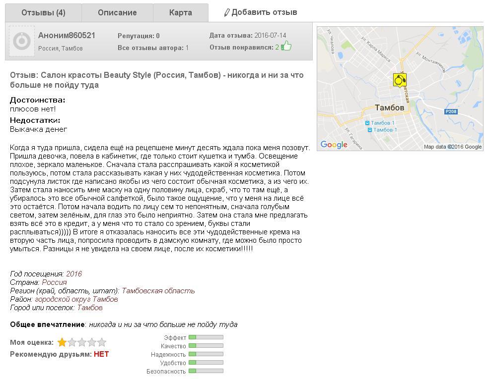Click the thumbs-up like icon

click(x=286, y=47)
